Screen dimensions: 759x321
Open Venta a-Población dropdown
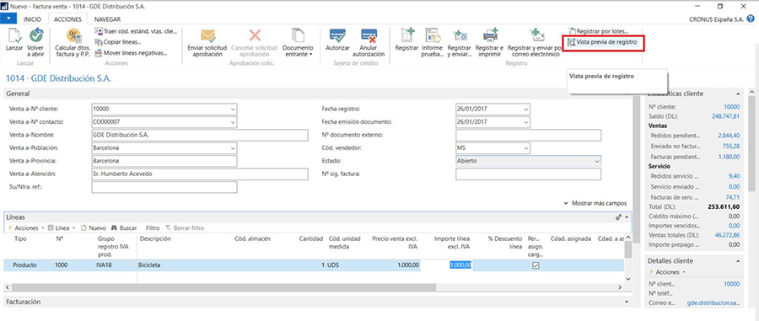point(234,148)
